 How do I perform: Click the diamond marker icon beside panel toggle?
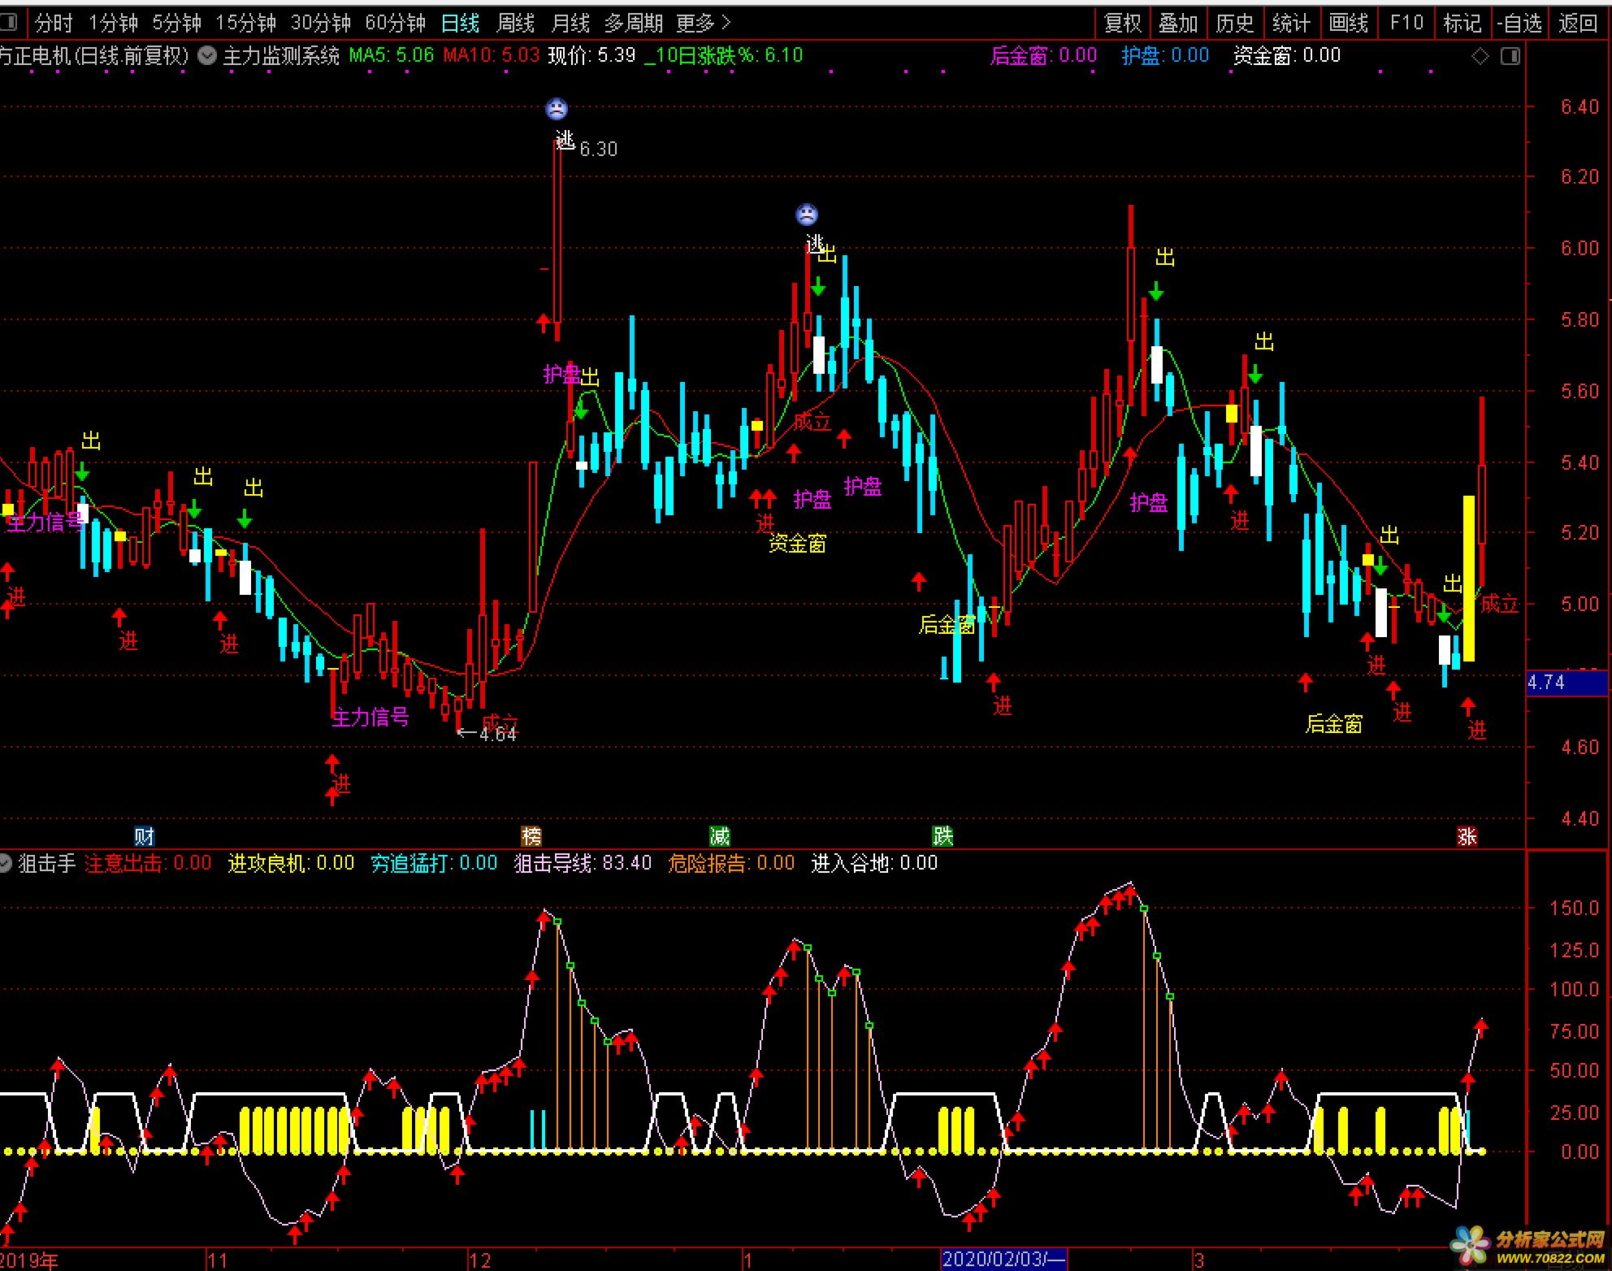(1480, 56)
